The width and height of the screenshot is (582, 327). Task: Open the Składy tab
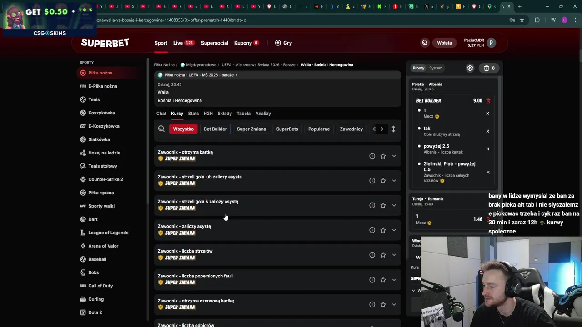click(x=225, y=114)
